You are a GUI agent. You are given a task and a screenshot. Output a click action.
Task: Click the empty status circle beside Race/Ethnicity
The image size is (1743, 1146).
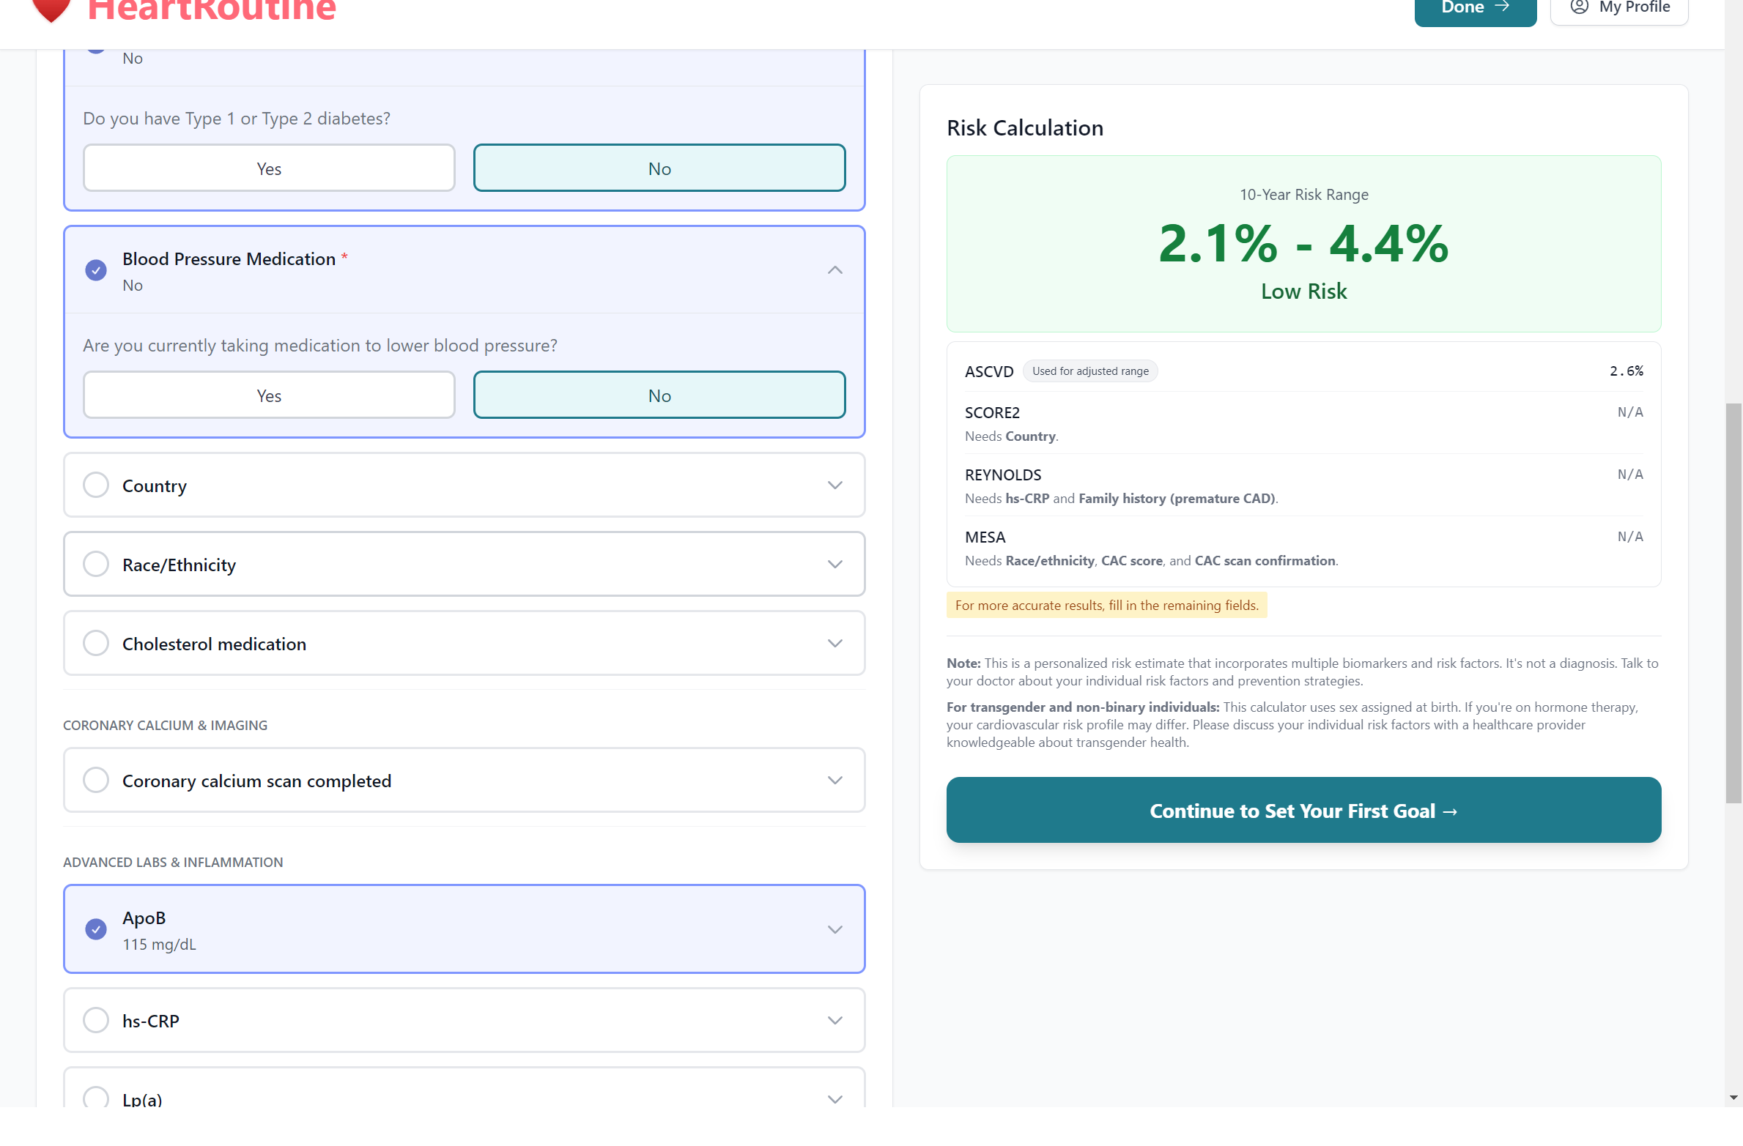tap(96, 565)
